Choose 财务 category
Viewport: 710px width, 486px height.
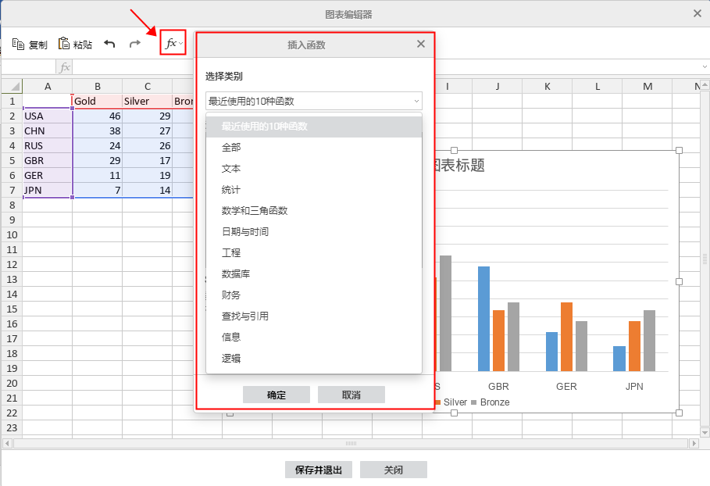coord(314,295)
